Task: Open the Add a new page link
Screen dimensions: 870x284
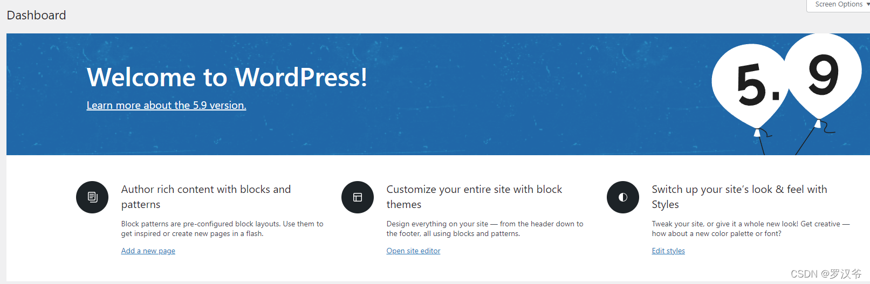Action: (148, 251)
